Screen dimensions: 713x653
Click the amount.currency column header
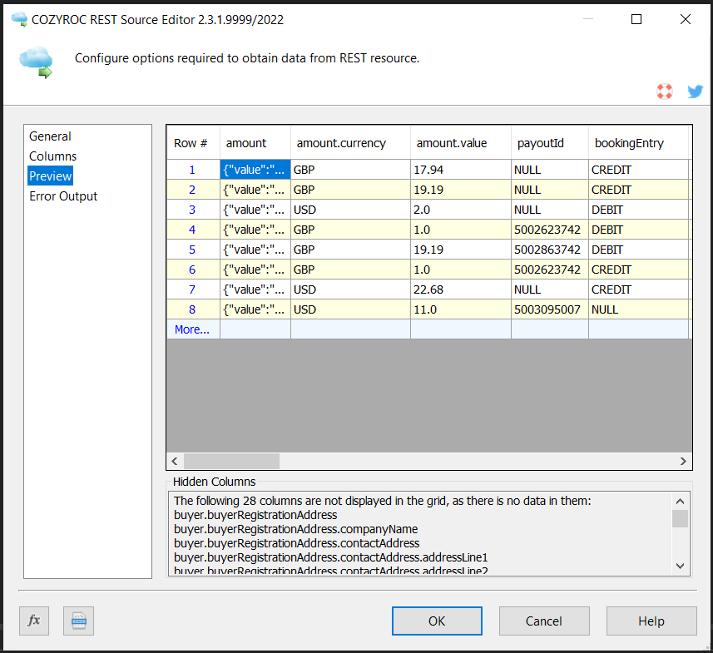point(341,143)
